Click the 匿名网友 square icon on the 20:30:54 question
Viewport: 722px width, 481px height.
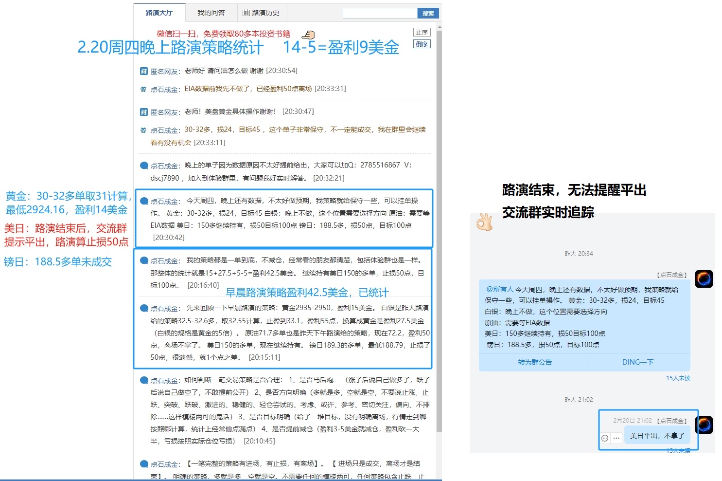(x=144, y=71)
